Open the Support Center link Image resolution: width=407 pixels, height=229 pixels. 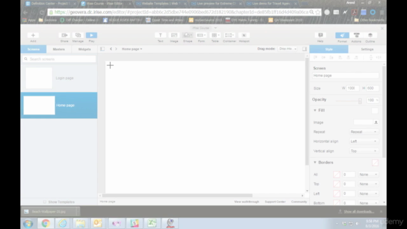(x=275, y=202)
